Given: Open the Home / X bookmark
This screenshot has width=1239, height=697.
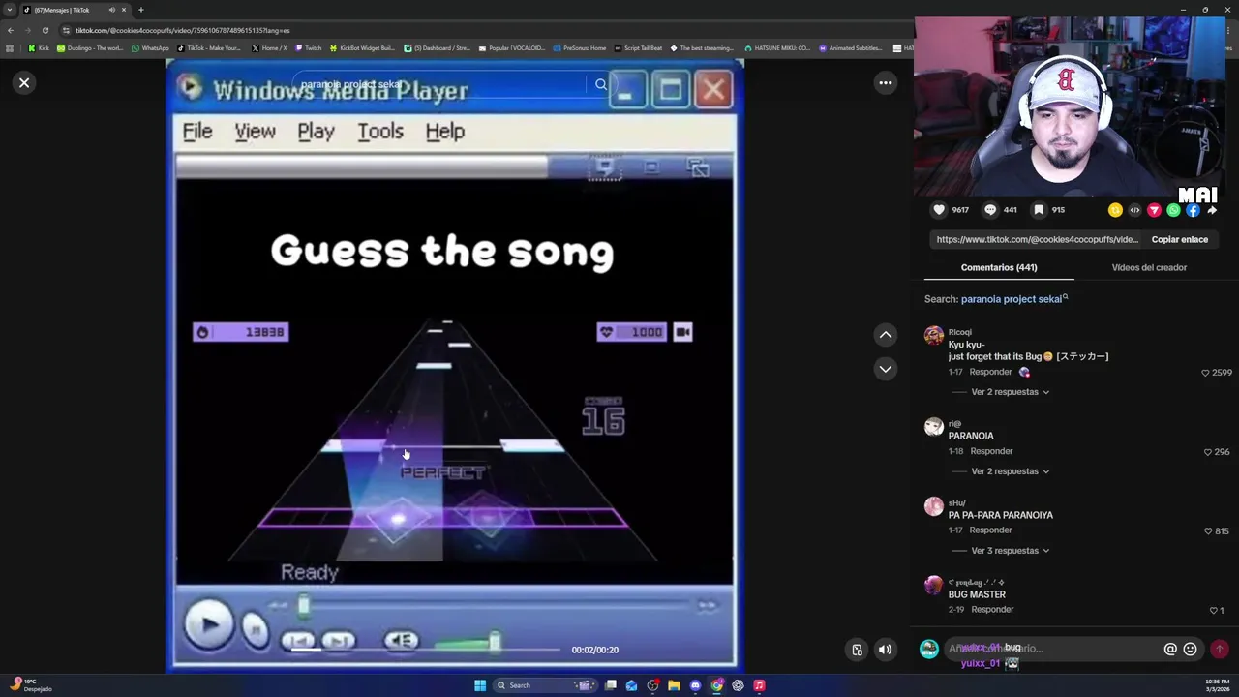Looking at the screenshot, I should tap(268, 47).
